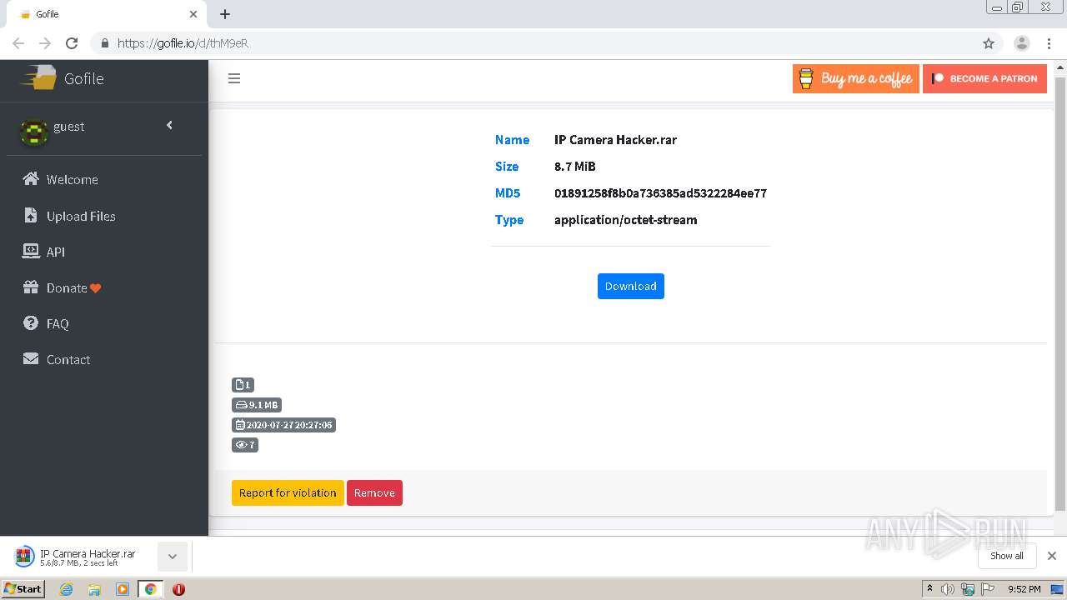Open the Welcome sidebar item
The image size is (1067, 600).
point(104,179)
